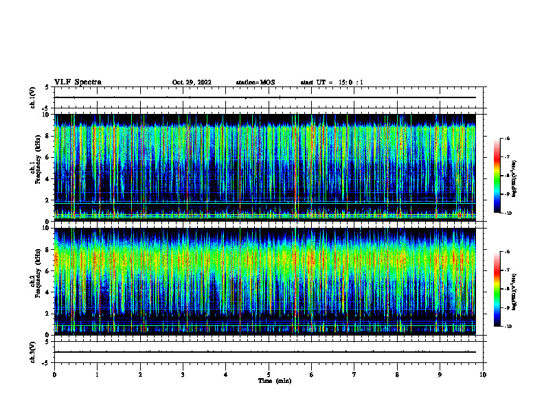
Task: Click time axis tick label "4"
Action: tap(226, 375)
